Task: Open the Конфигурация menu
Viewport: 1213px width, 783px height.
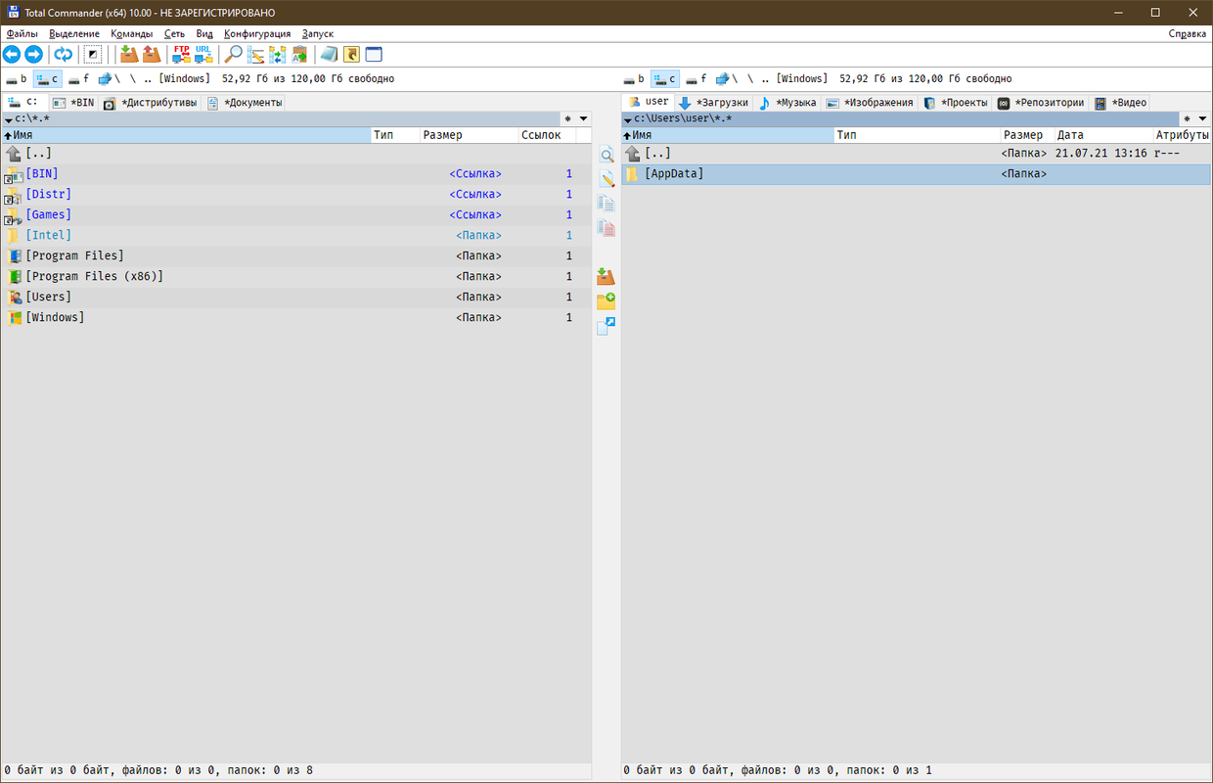Action: coord(257,33)
